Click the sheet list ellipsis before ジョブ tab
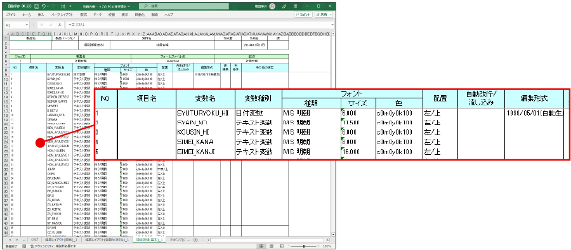 click(24, 240)
